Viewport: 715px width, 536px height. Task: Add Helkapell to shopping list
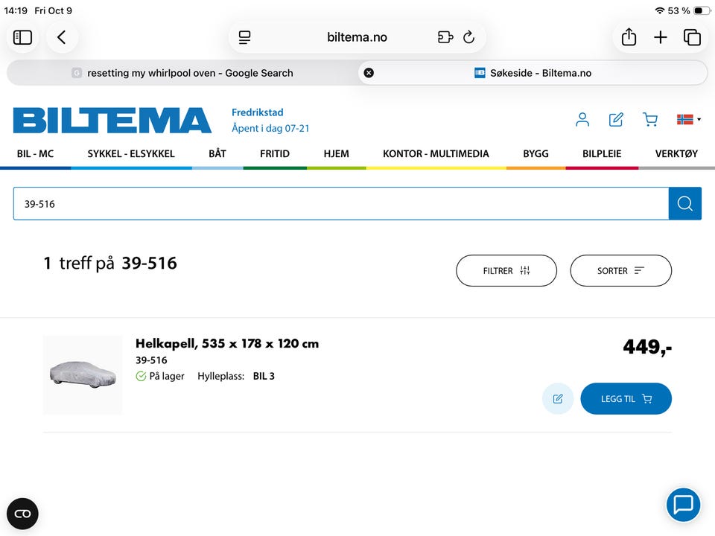[558, 399]
